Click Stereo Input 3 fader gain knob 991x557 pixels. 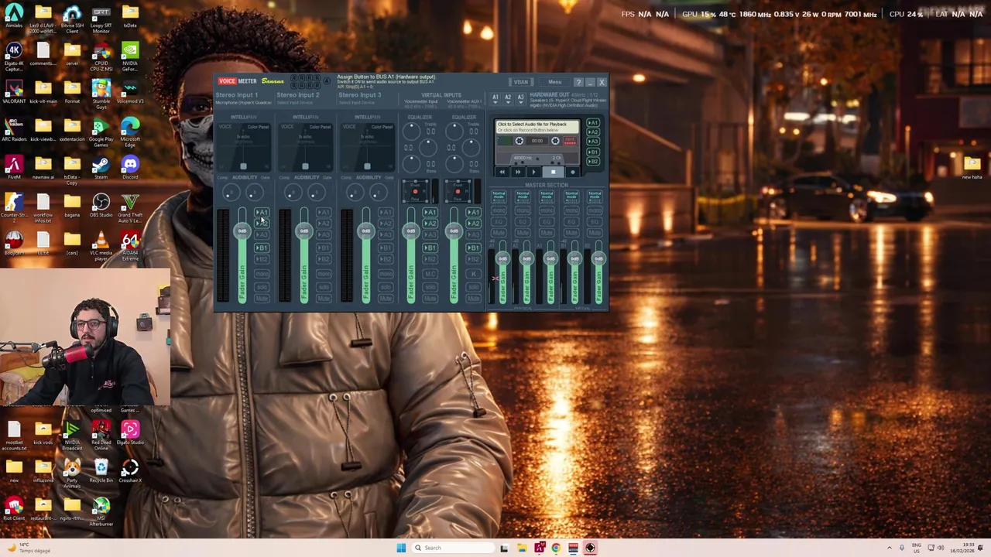tap(365, 231)
